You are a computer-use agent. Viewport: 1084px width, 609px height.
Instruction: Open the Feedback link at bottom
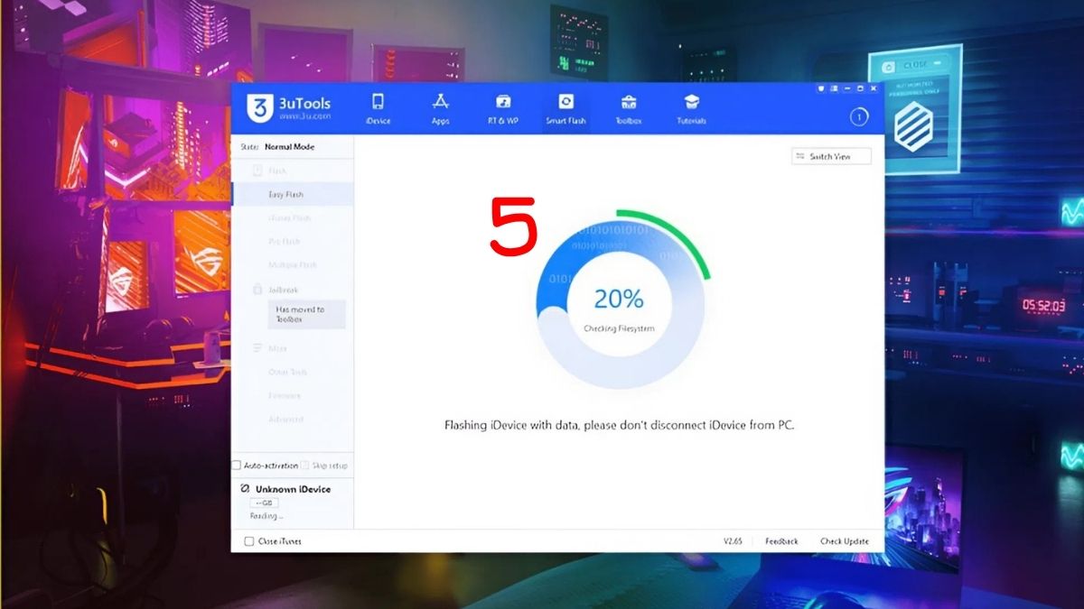point(780,540)
